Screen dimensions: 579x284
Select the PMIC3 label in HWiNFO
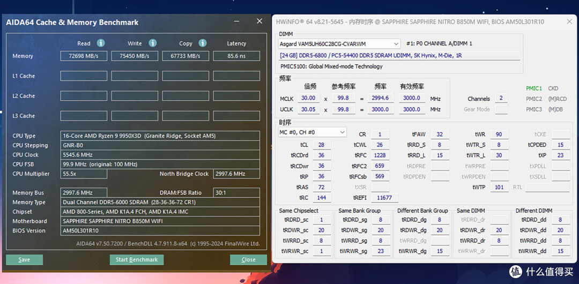tap(534, 109)
